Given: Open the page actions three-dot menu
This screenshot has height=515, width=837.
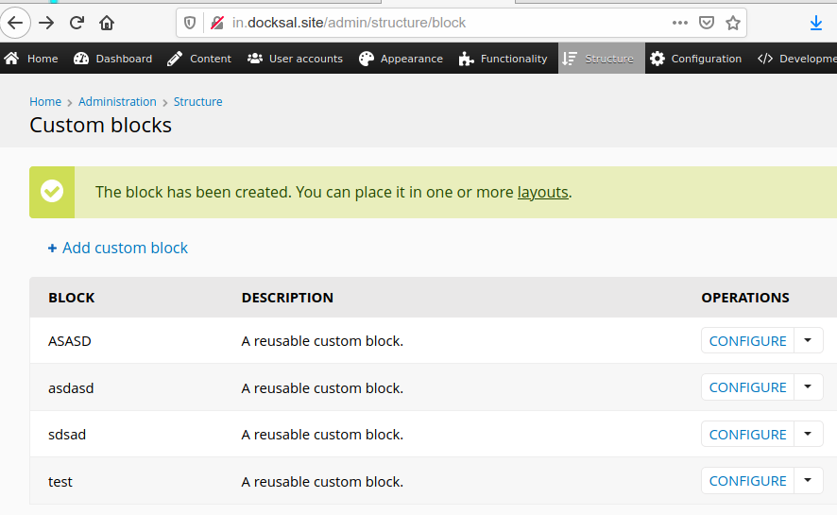Looking at the screenshot, I should (679, 23).
